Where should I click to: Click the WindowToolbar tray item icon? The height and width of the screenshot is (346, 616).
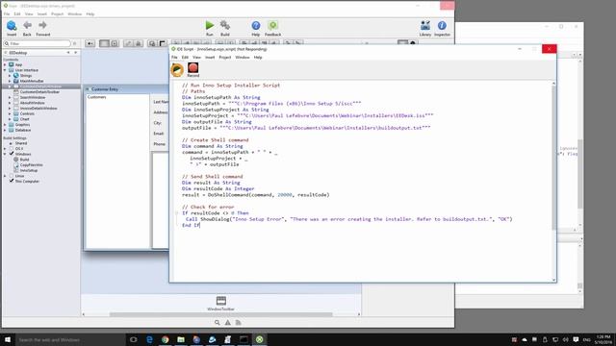[x=221, y=301]
